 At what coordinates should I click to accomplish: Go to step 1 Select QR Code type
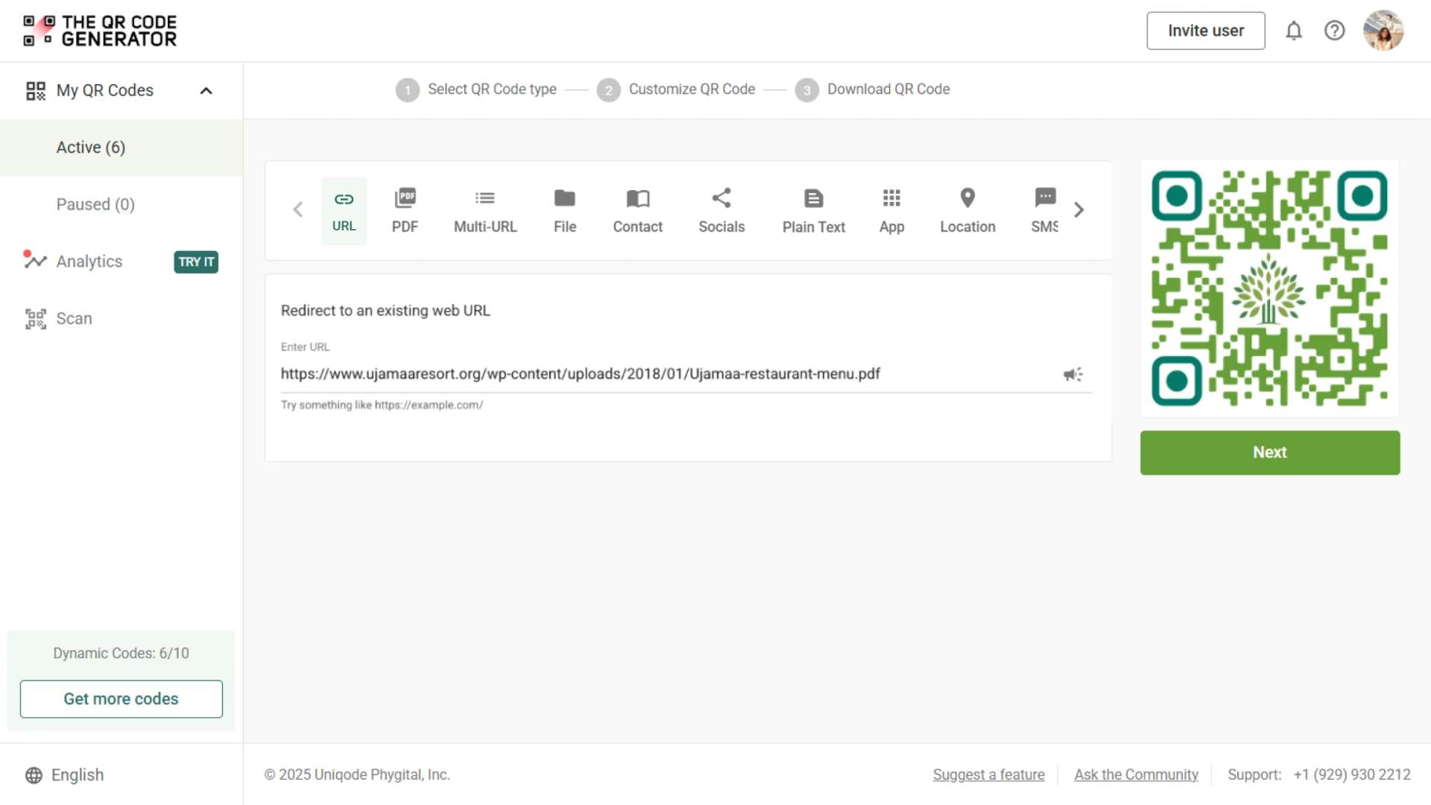pos(476,89)
